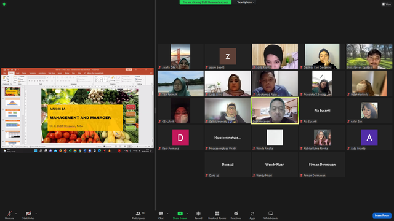Start Video using the camera icon
This screenshot has width=394, height=221.
[28, 214]
